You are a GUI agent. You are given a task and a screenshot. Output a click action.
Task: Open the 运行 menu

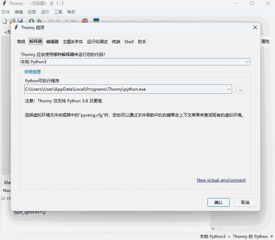click(x=45, y=12)
